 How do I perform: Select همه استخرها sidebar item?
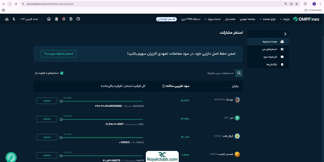coord(268,42)
